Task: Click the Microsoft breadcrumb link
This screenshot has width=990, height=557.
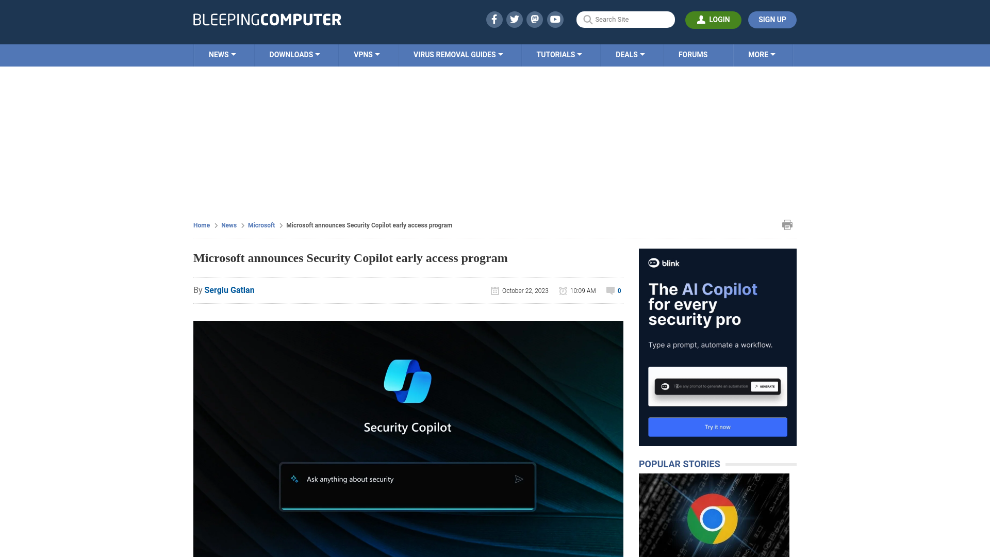Action: pos(261,225)
